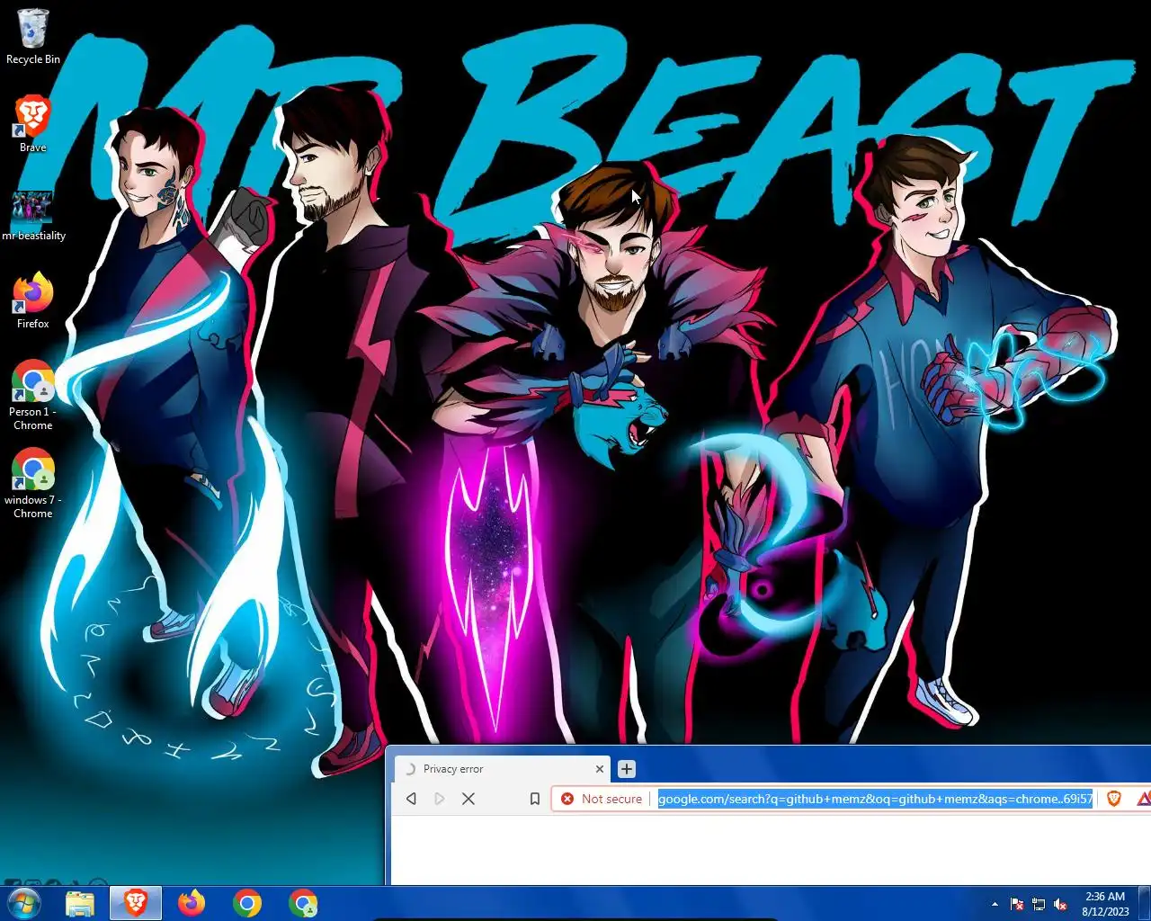Launch the Firefox desktop shortcut
This screenshot has width=1151, height=921.
(32, 300)
